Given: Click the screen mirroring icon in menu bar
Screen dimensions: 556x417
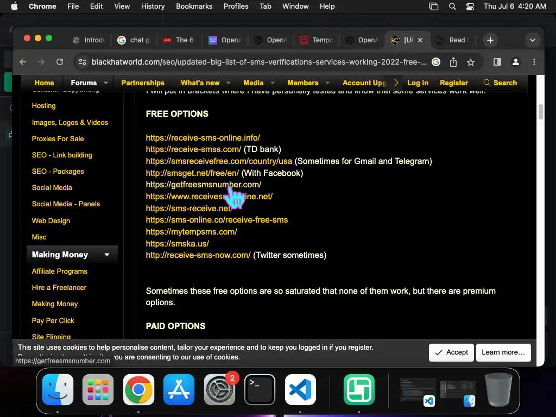Looking at the screenshot, I should coord(433,7).
